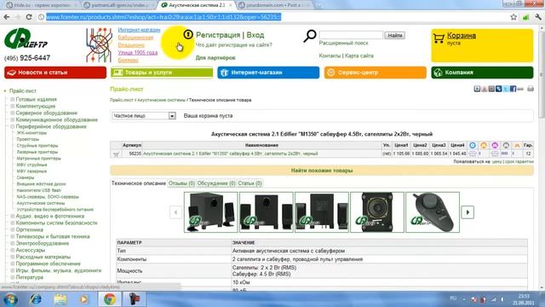The height and width of the screenshot is (307, 545).
Task: Click the blue circle store icon in table header
Action: click(x=473, y=145)
